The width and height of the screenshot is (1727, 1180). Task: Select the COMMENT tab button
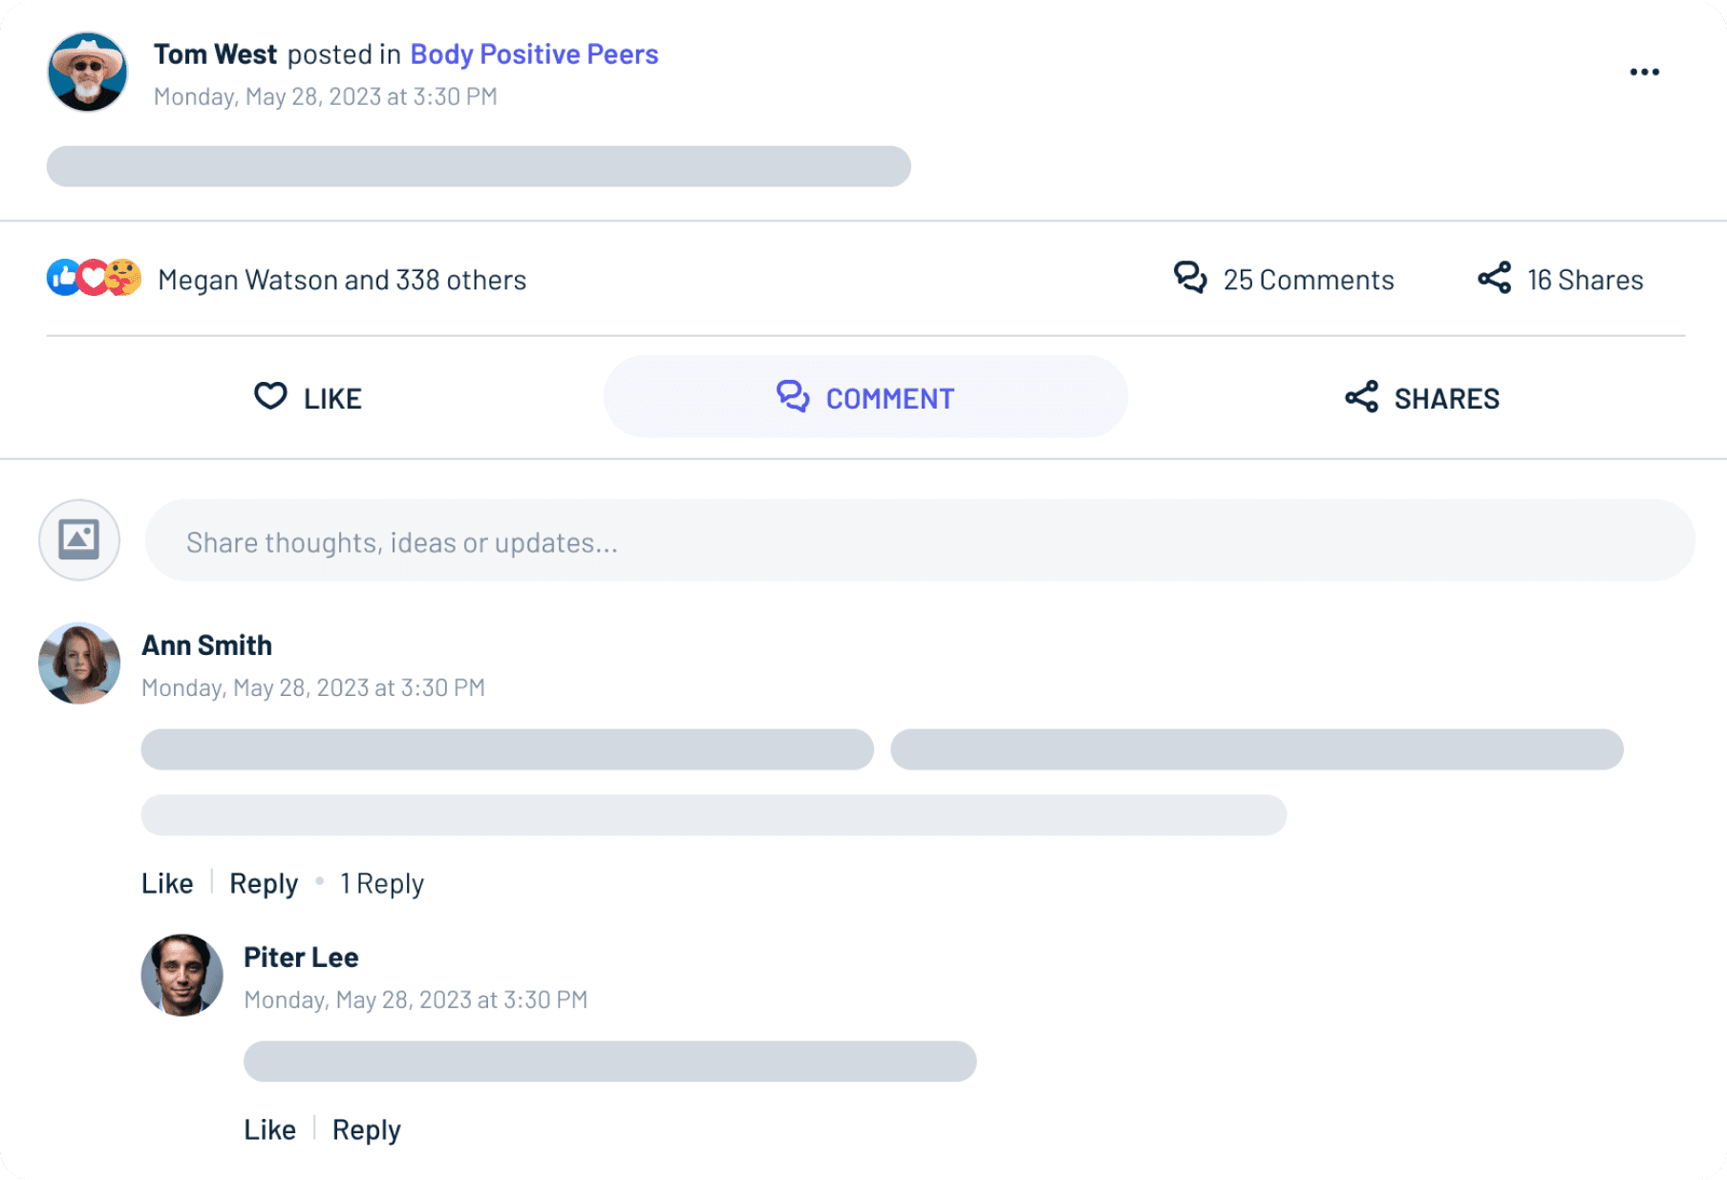865,397
